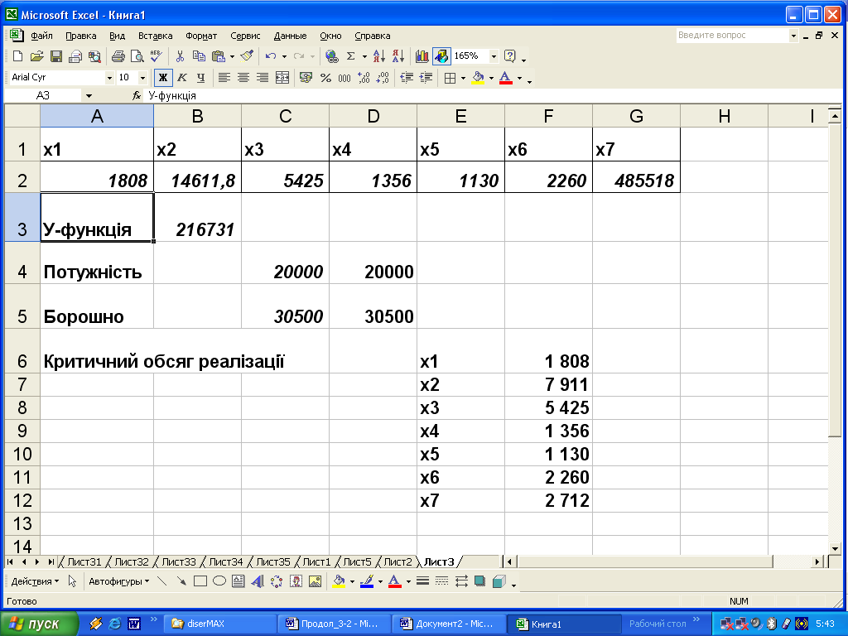Image resolution: width=848 pixels, height=636 pixels.
Task: Save the workbook with the floppy disk icon
Action: click(x=56, y=56)
